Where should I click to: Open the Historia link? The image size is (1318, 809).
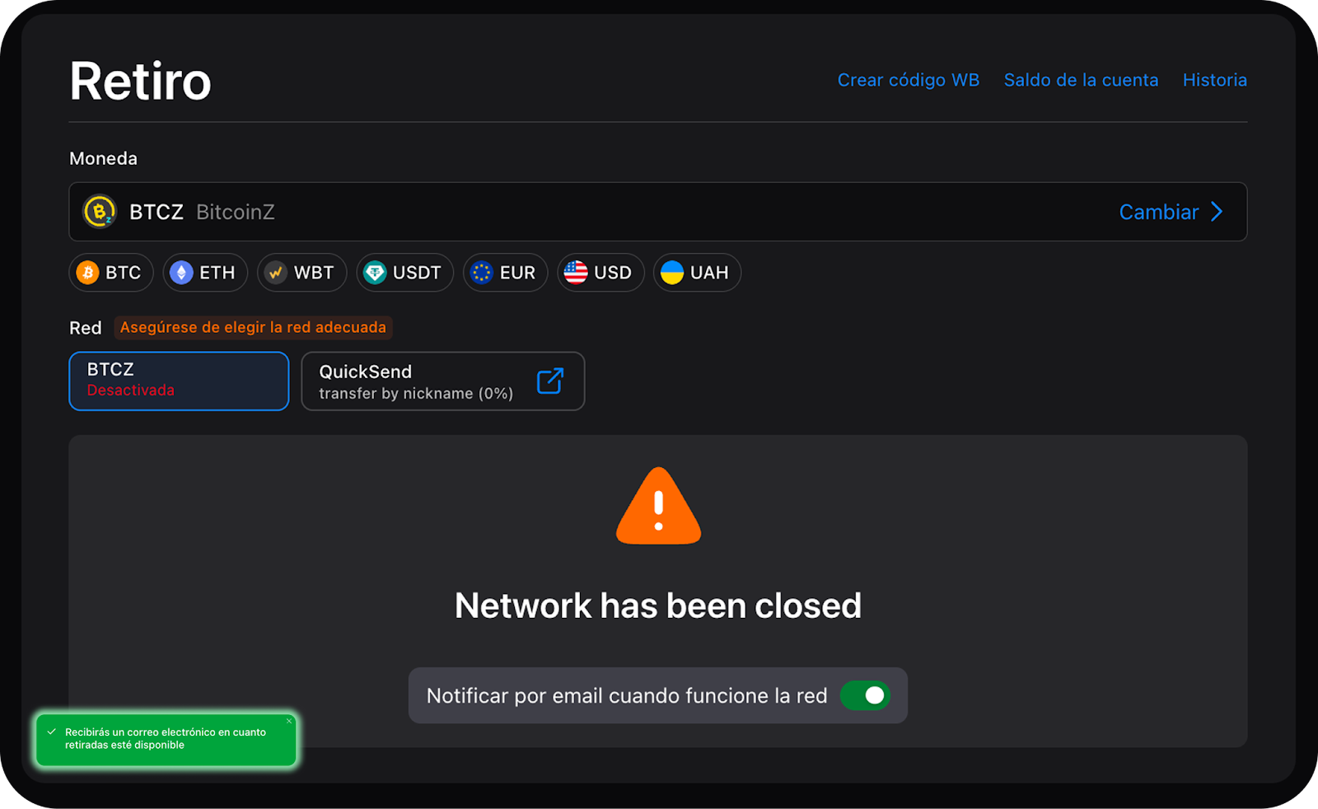coord(1214,80)
